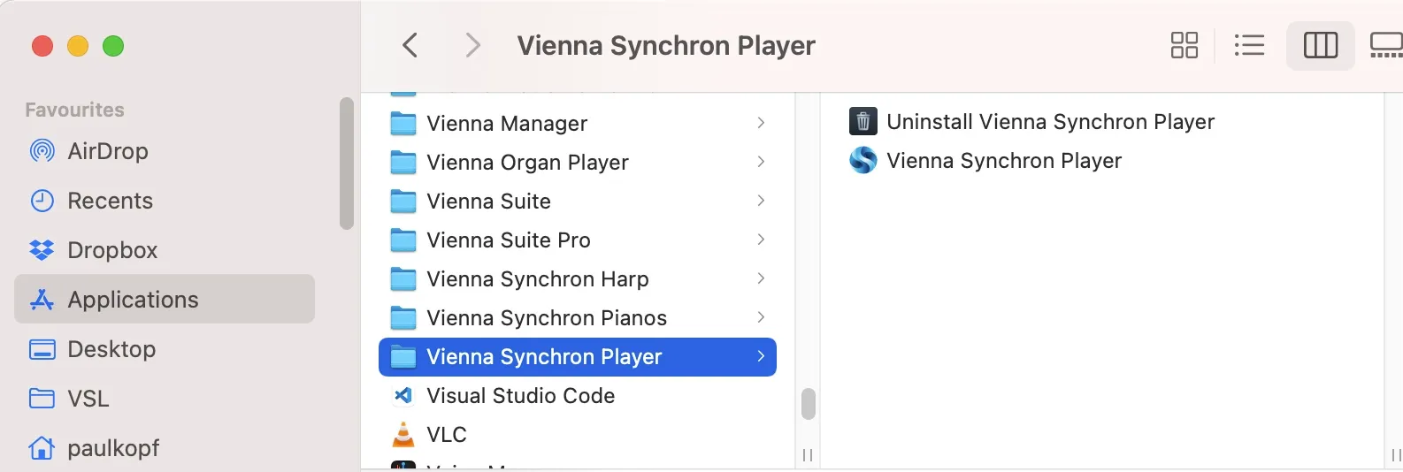Go back to the previous folder
Viewport: 1403px width, 472px height.
click(410, 45)
